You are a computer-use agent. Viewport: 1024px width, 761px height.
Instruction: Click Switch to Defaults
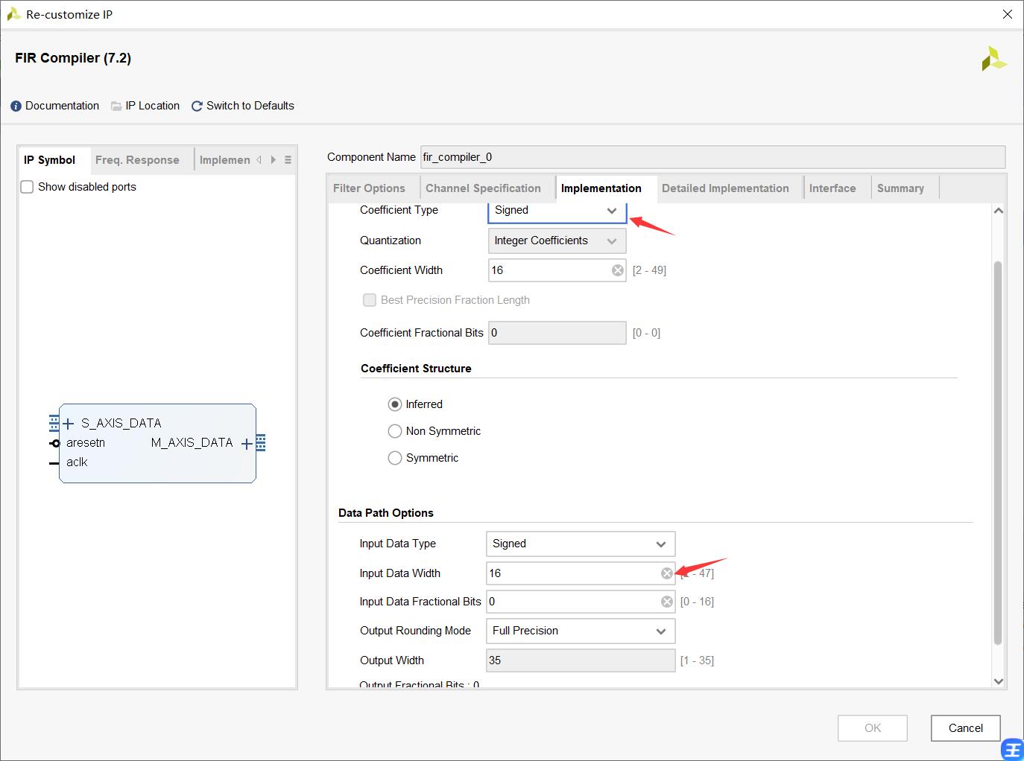click(x=250, y=106)
